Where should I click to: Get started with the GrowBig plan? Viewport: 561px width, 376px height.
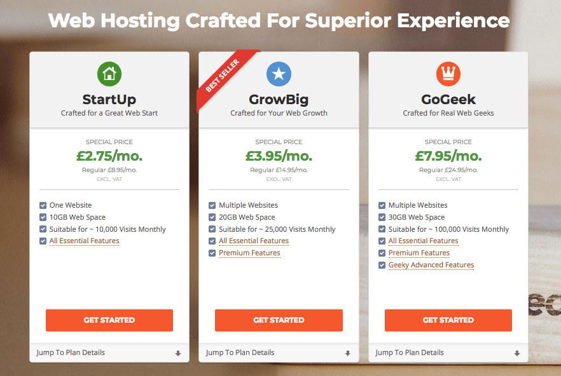pos(279,320)
